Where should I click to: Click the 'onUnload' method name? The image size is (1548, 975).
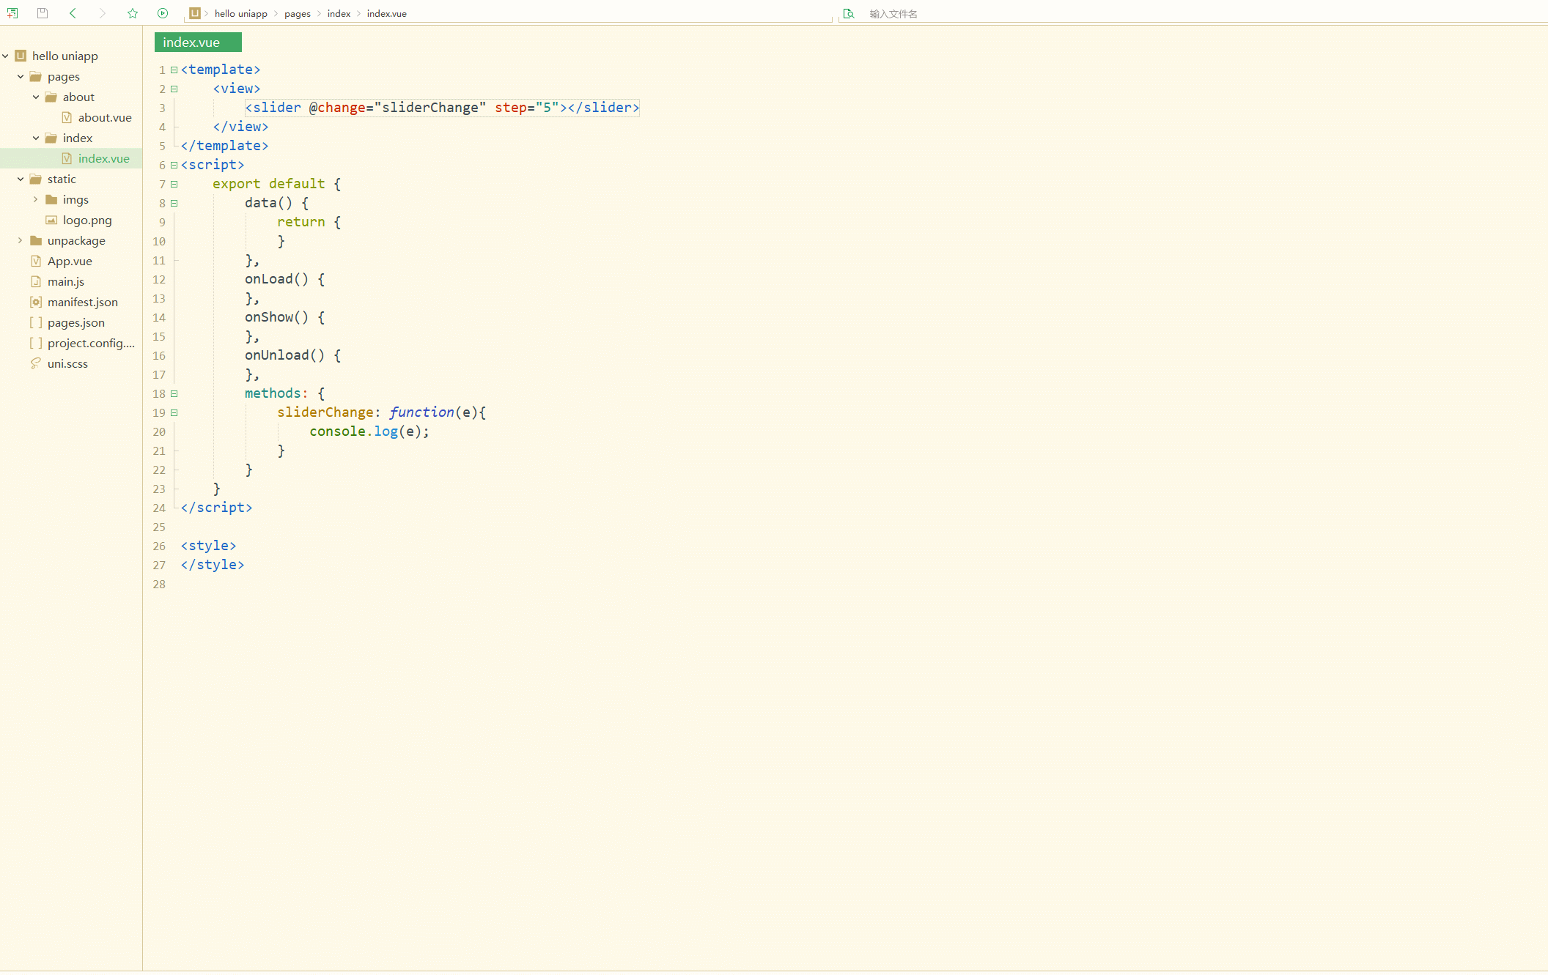(277, 355)
